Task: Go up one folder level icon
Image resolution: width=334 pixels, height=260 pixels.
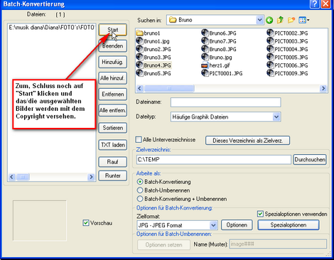Action: 280,20
